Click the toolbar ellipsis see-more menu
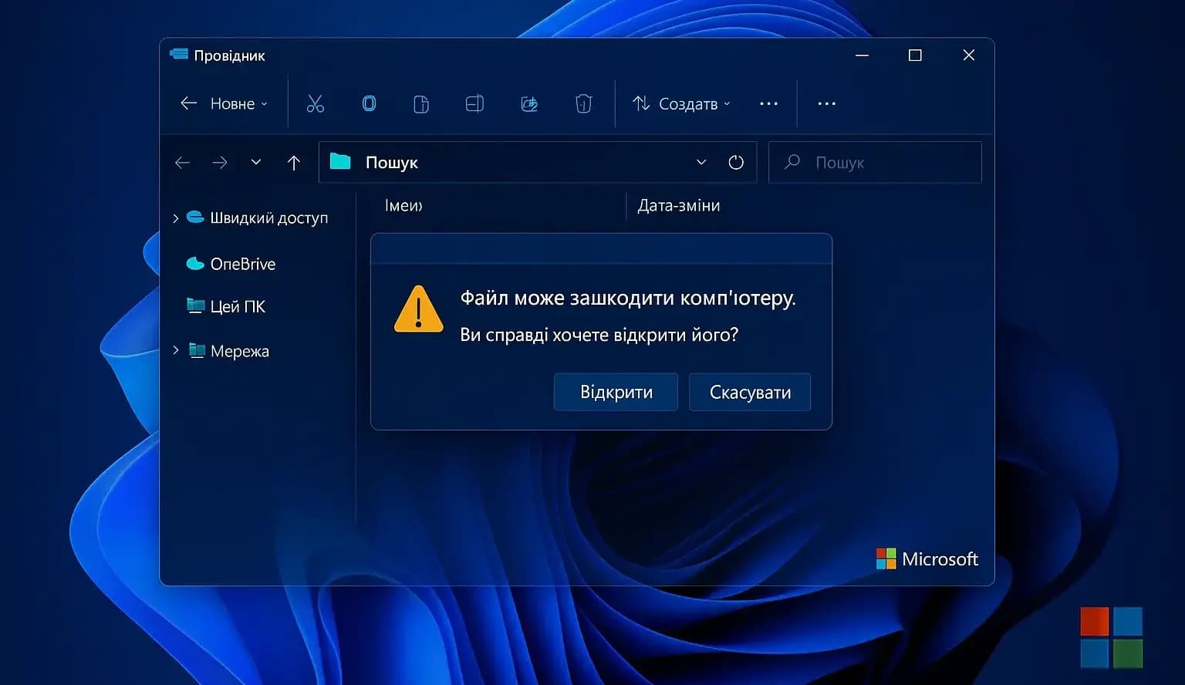The height and width of the screenshot is (685, 1185). point(769,103)
